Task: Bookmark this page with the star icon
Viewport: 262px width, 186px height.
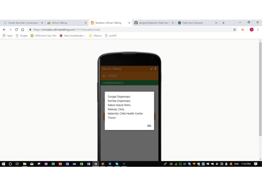Action: tap(234, 29)
